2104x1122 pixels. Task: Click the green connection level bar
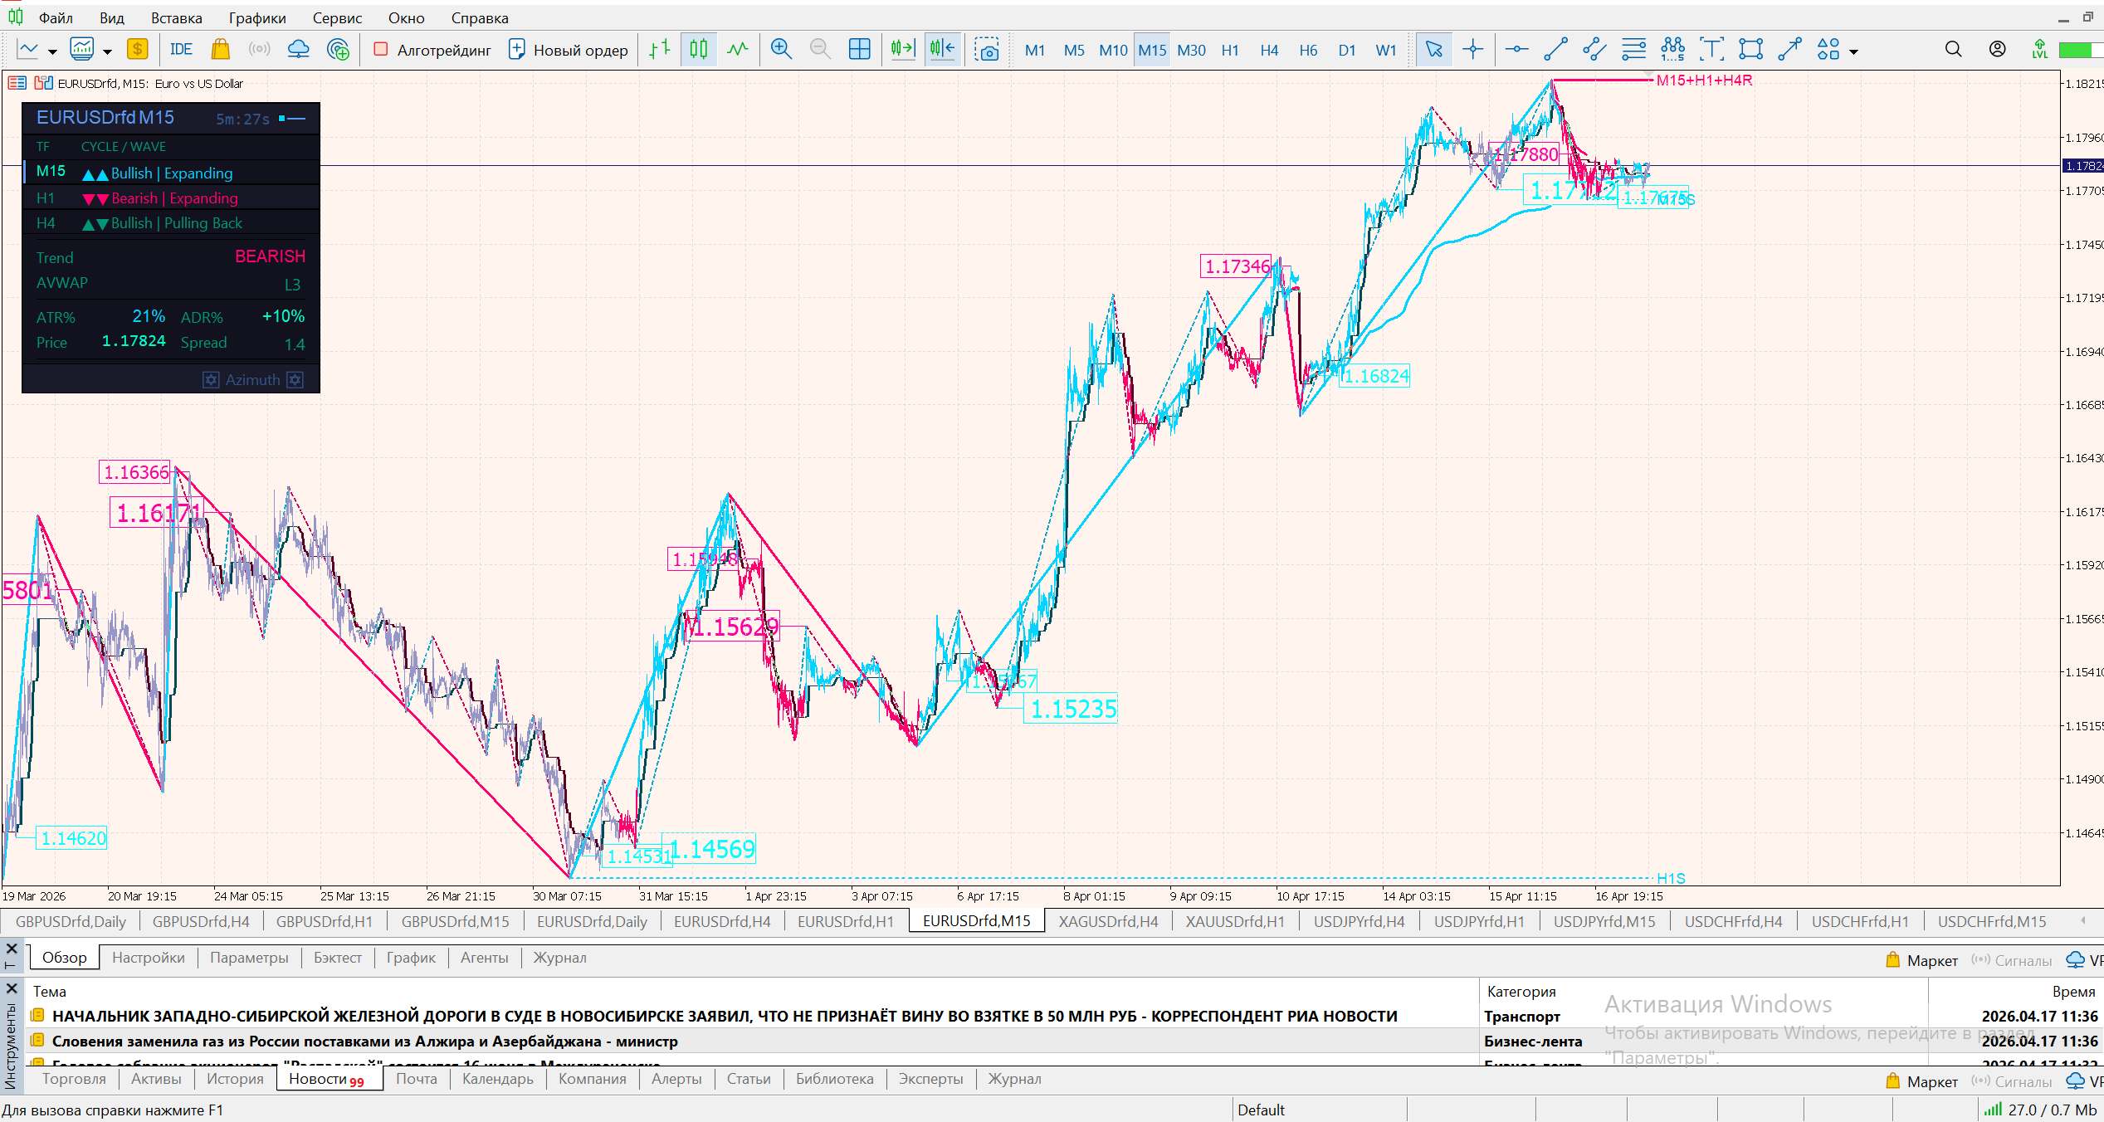click(2075, 50)
